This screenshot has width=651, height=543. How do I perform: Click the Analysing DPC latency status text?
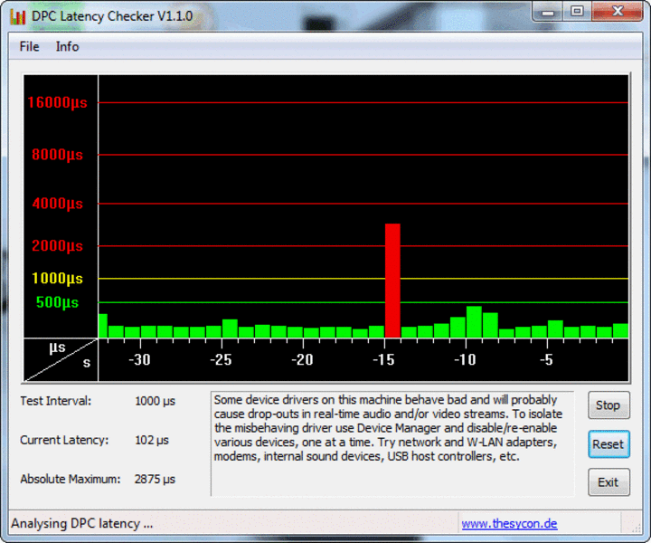[x=81, y=523]
